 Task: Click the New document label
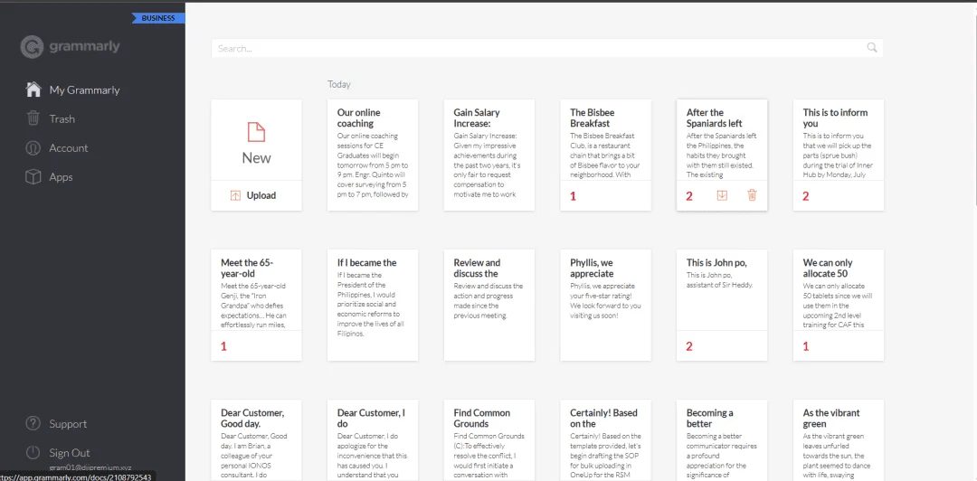[257, 157]
